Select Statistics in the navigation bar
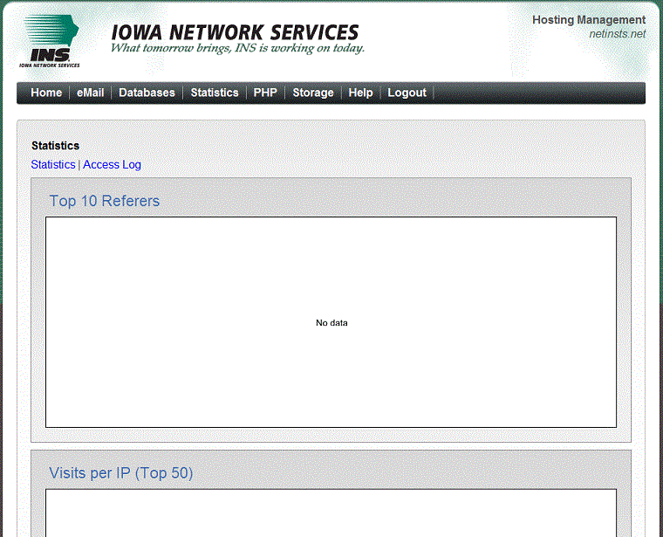 coord(215,93)
